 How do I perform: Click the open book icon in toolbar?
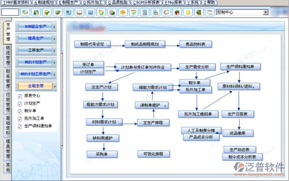(x=79, y=12)
